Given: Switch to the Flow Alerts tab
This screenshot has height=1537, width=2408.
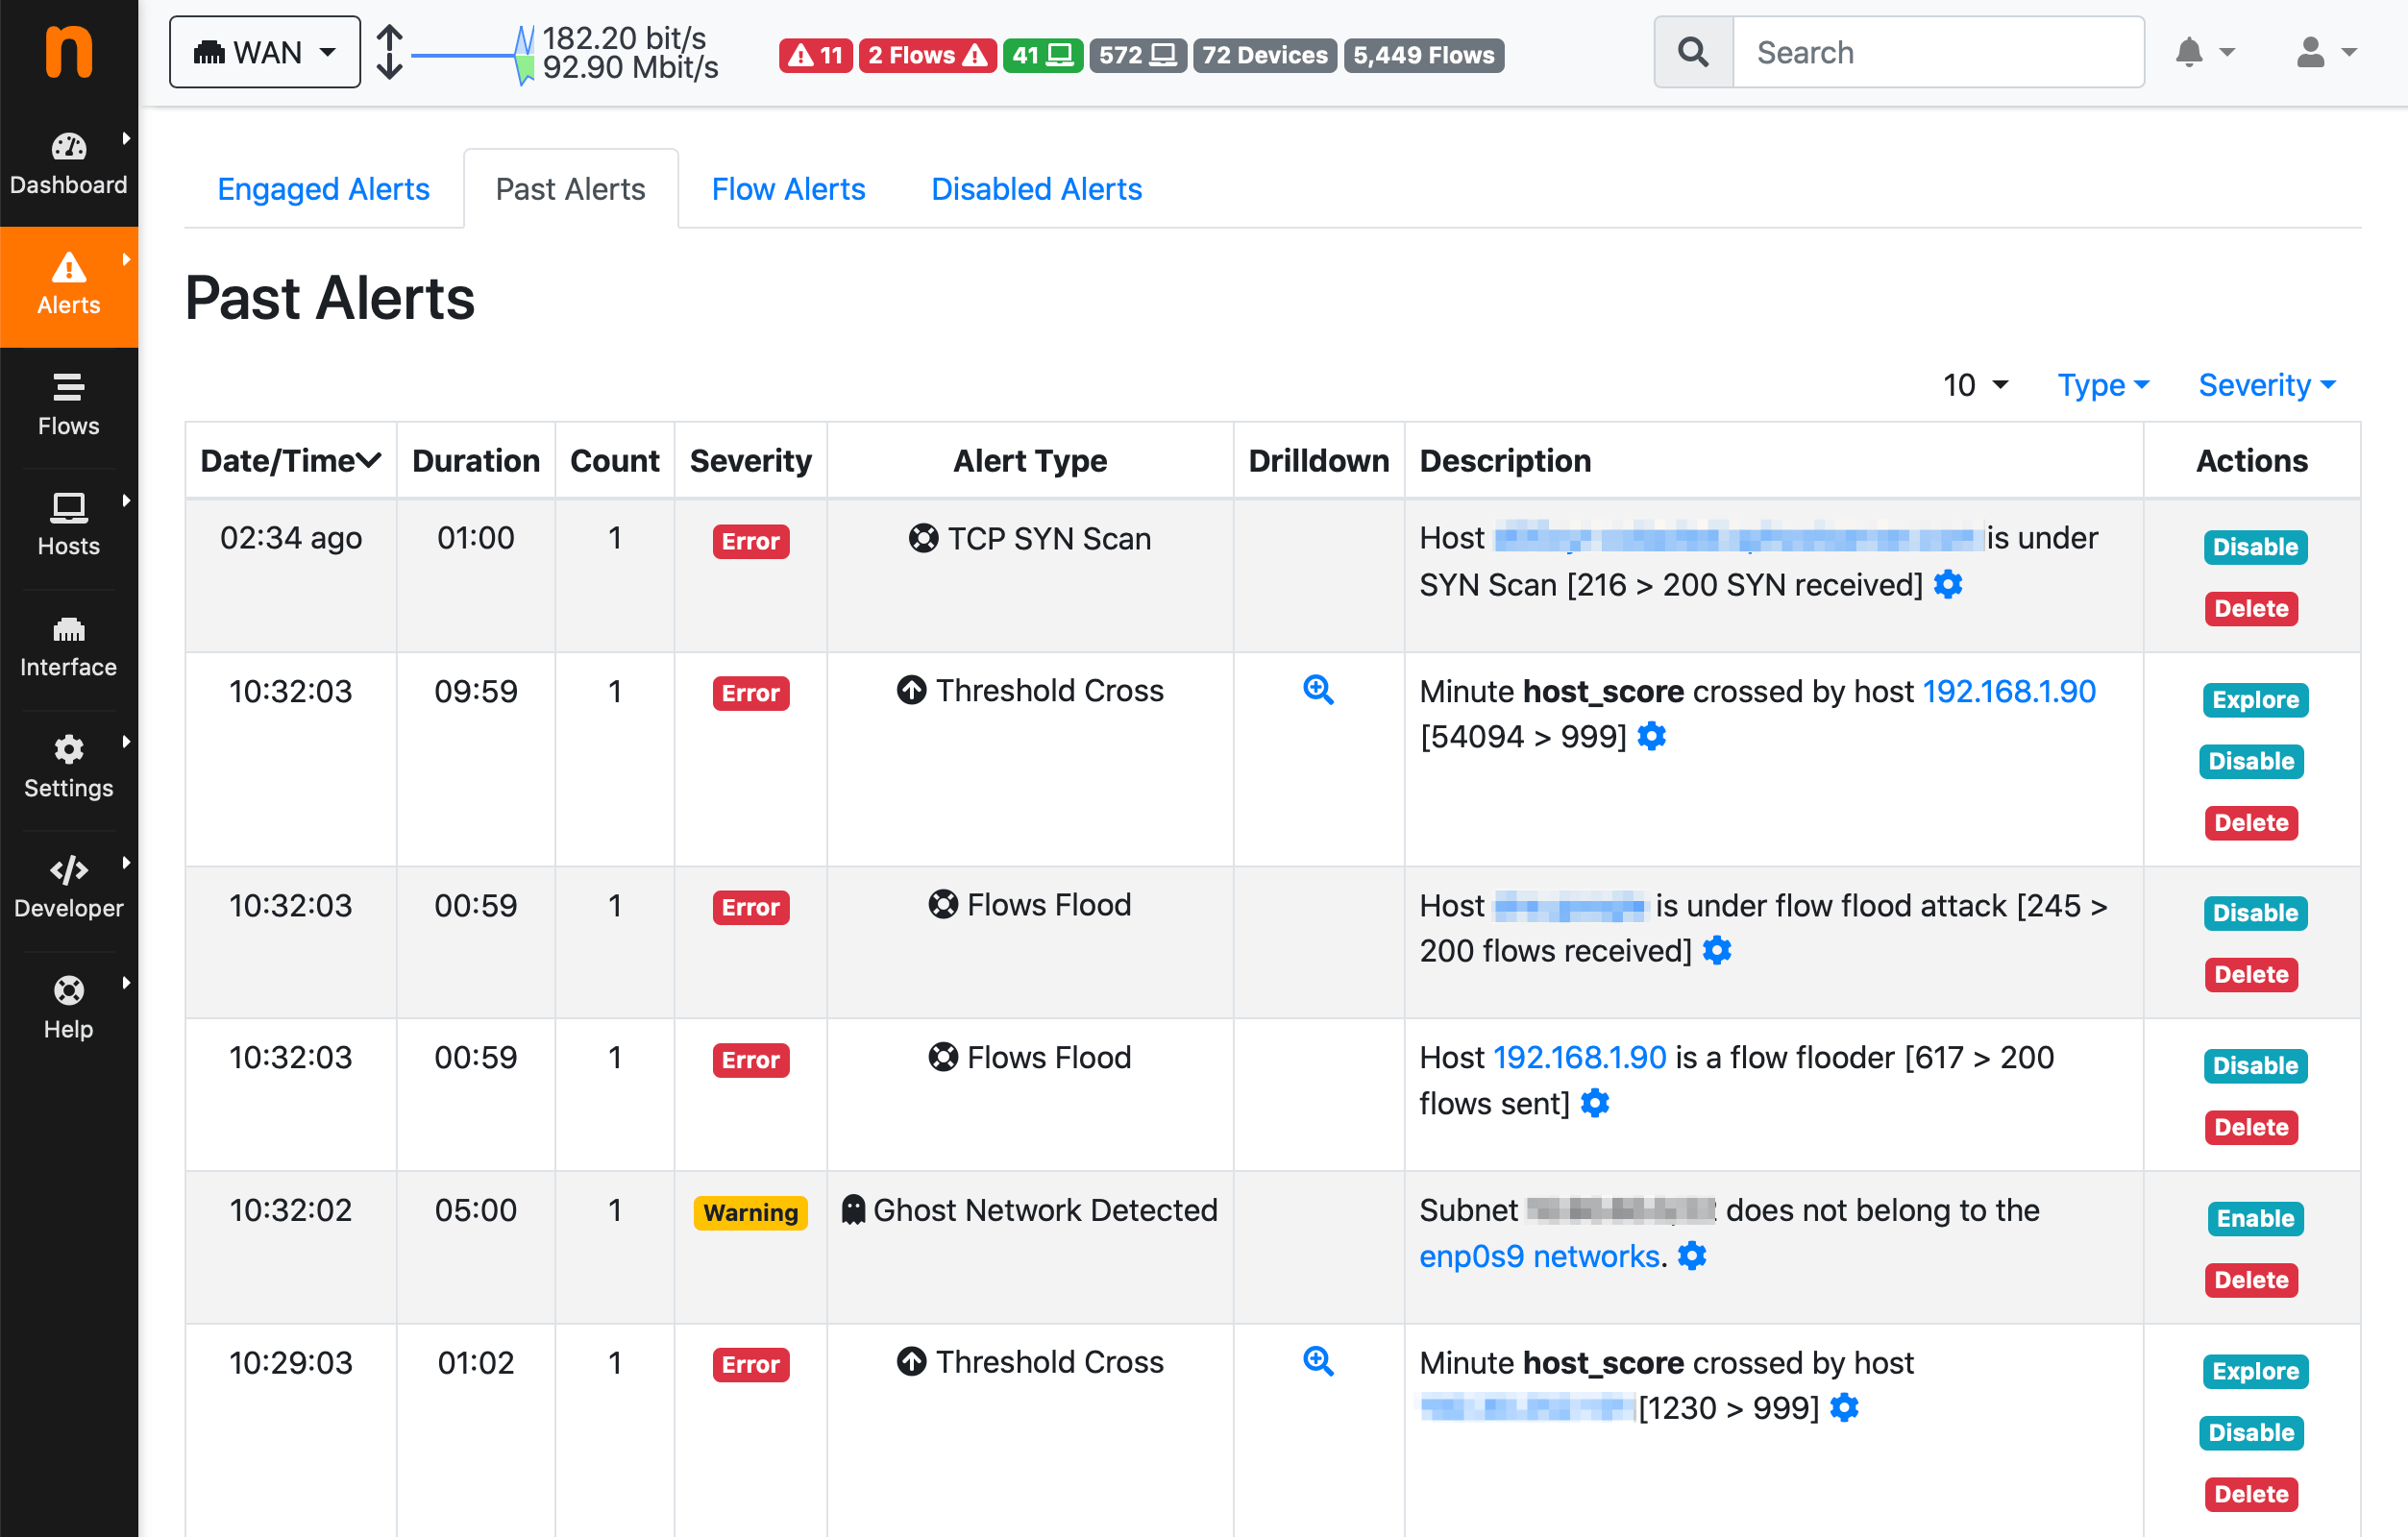Looking at the screenshot, I should coord(788,189).
